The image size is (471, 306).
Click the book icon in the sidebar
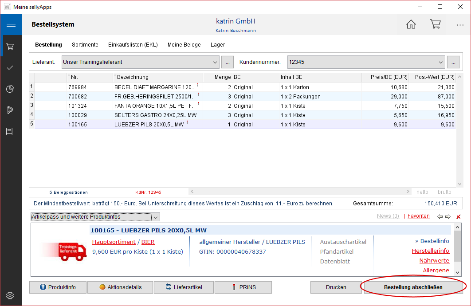[x=11, y=131]
